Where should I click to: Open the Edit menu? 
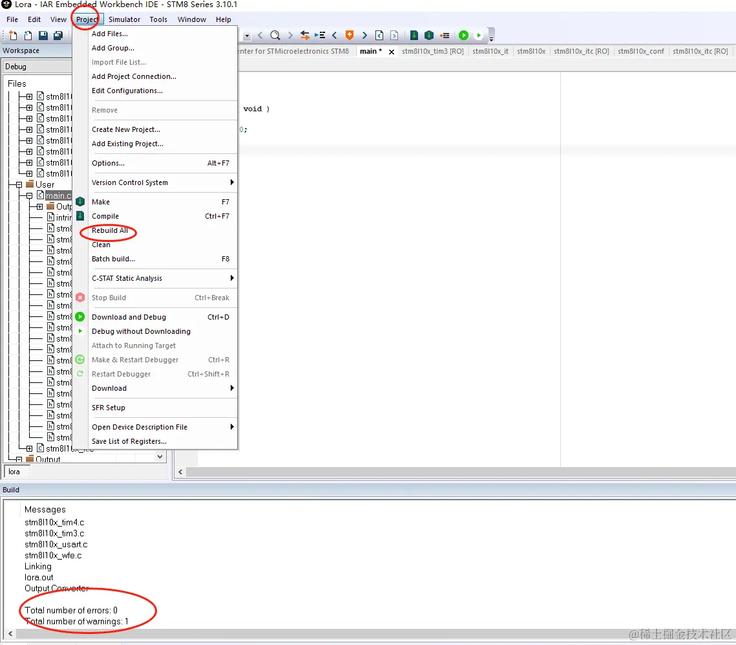[x=34, y=19]
